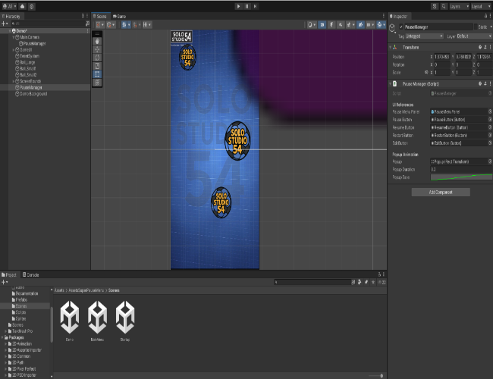The height and width of the screenshot is (379, 493).
Task: Select Ball_Large in Hierarchy
Action: click(27, 62)
